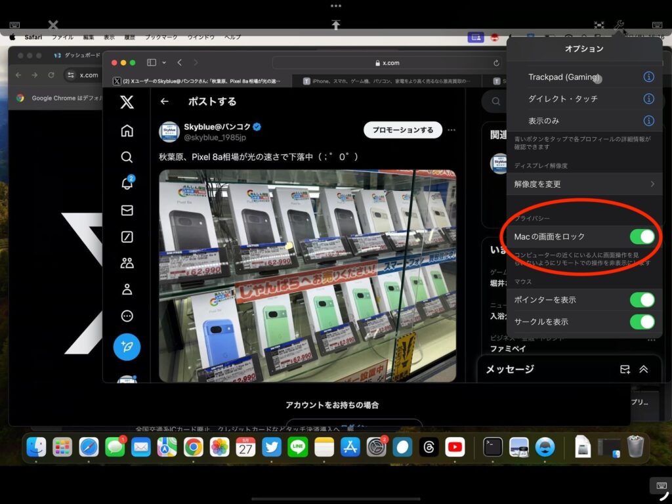The image size is (672, 504).
Task: Open the 編集 menu
Action: [89, 37]
